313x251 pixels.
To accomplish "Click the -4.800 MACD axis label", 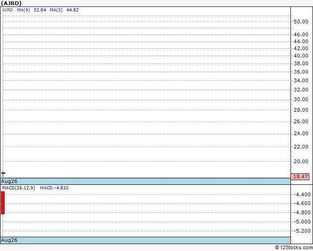I will (x=302, y=212).
